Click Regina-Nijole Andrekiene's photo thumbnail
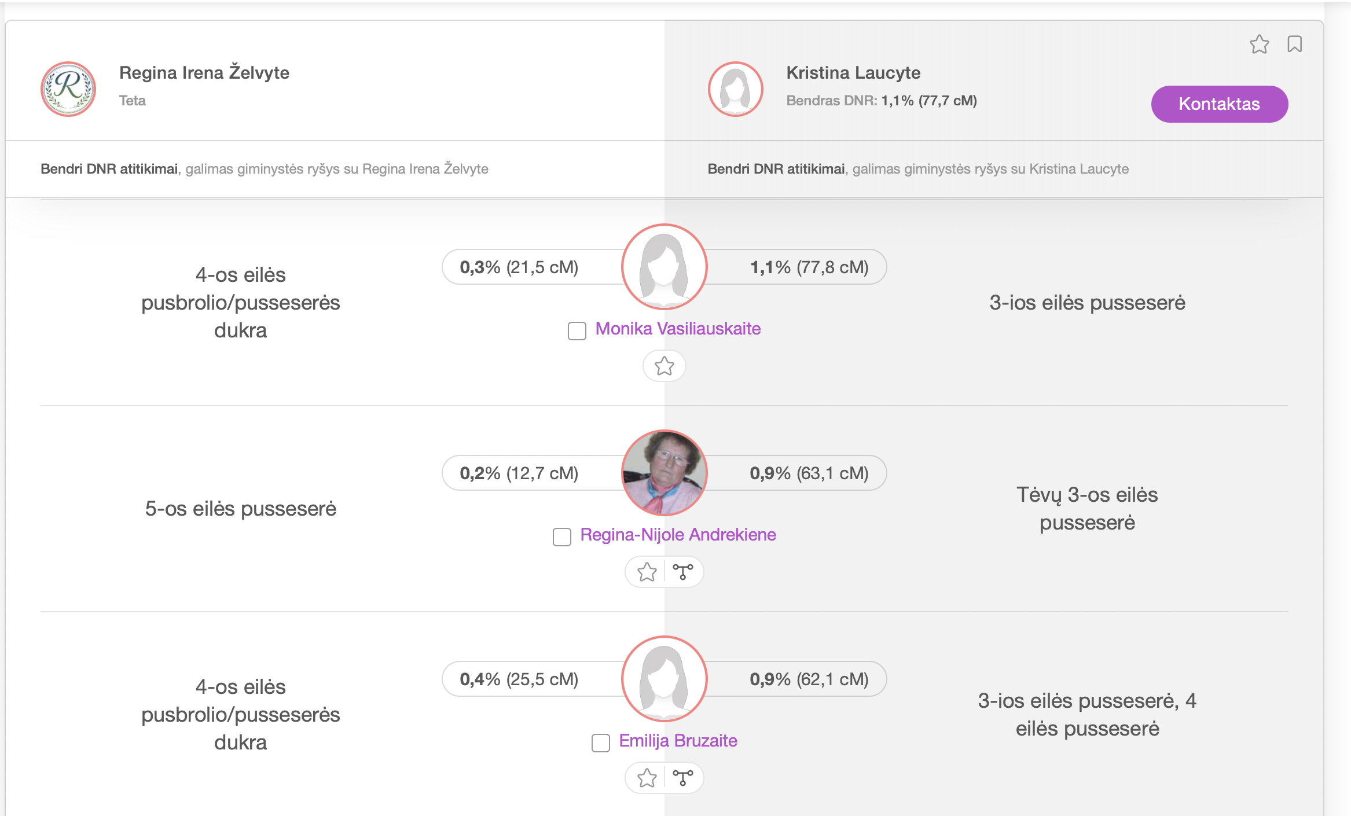 (x=664, y=473)
